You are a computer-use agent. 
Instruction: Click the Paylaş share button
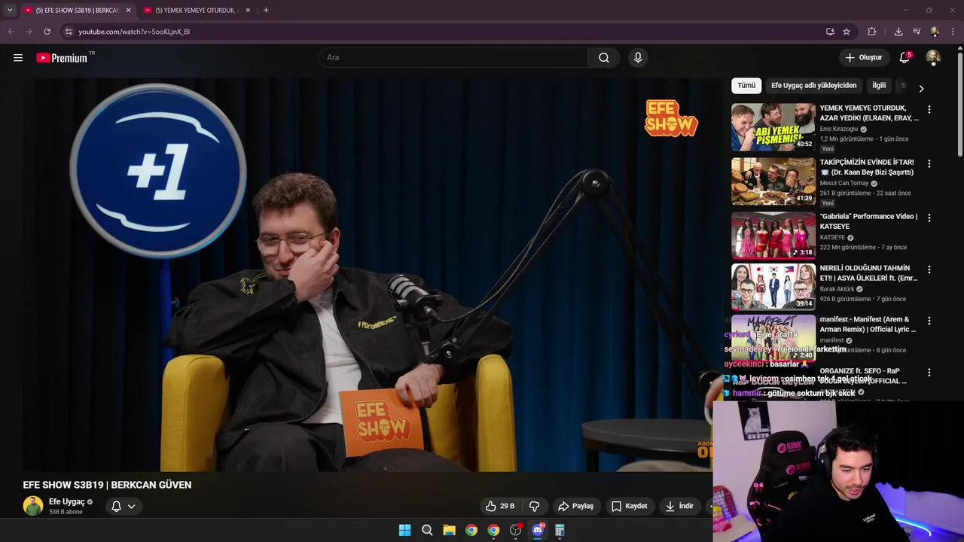click(x=575, y=506)
